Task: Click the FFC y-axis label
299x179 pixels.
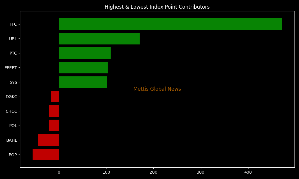Action: tap(13, 24)
